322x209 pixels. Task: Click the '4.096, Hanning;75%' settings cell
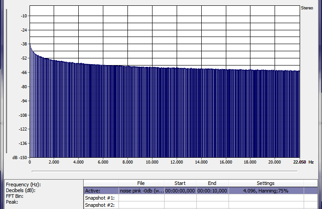click(265, 190)
